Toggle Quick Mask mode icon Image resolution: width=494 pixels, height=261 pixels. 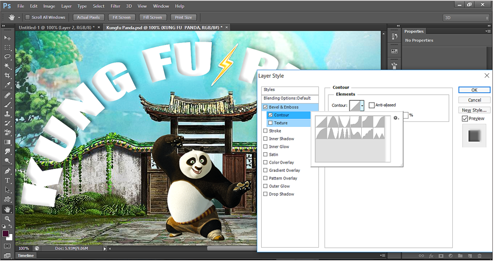pyautogui.click(x=7, y=246)
